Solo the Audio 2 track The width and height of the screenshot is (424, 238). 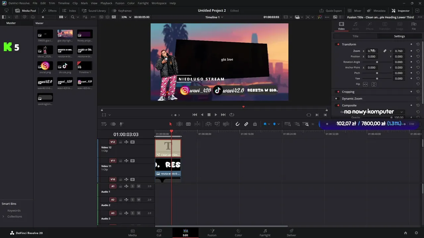click(x=132, y=200)
